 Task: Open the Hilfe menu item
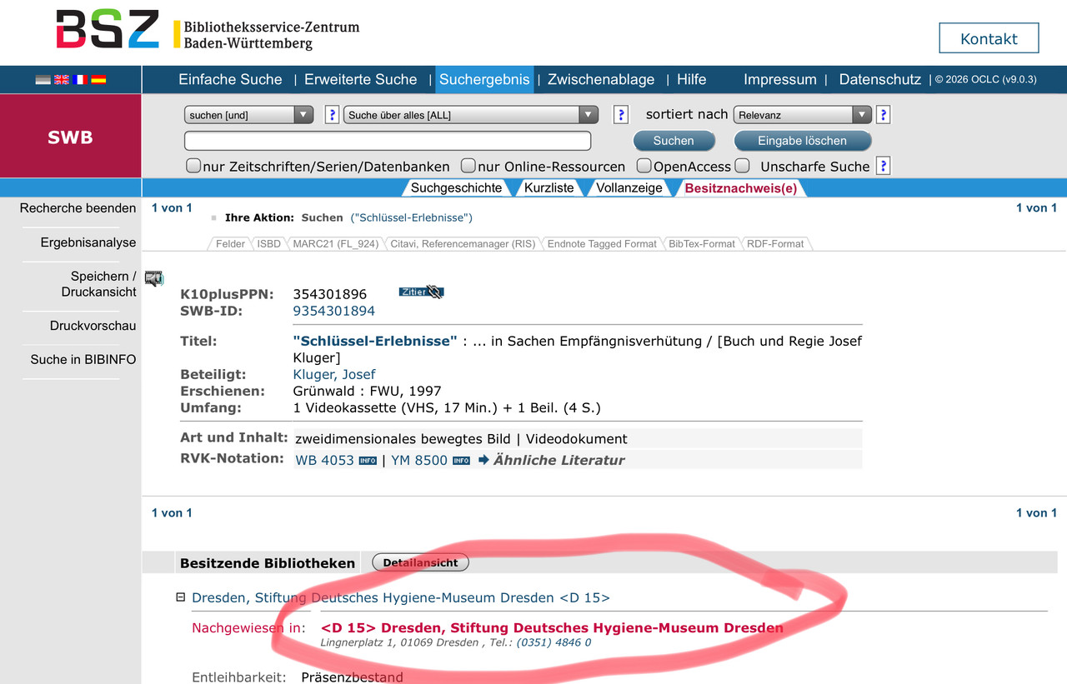691,80
